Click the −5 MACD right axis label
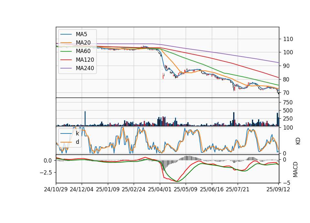310x223 pixels. [x=287, y=183]
